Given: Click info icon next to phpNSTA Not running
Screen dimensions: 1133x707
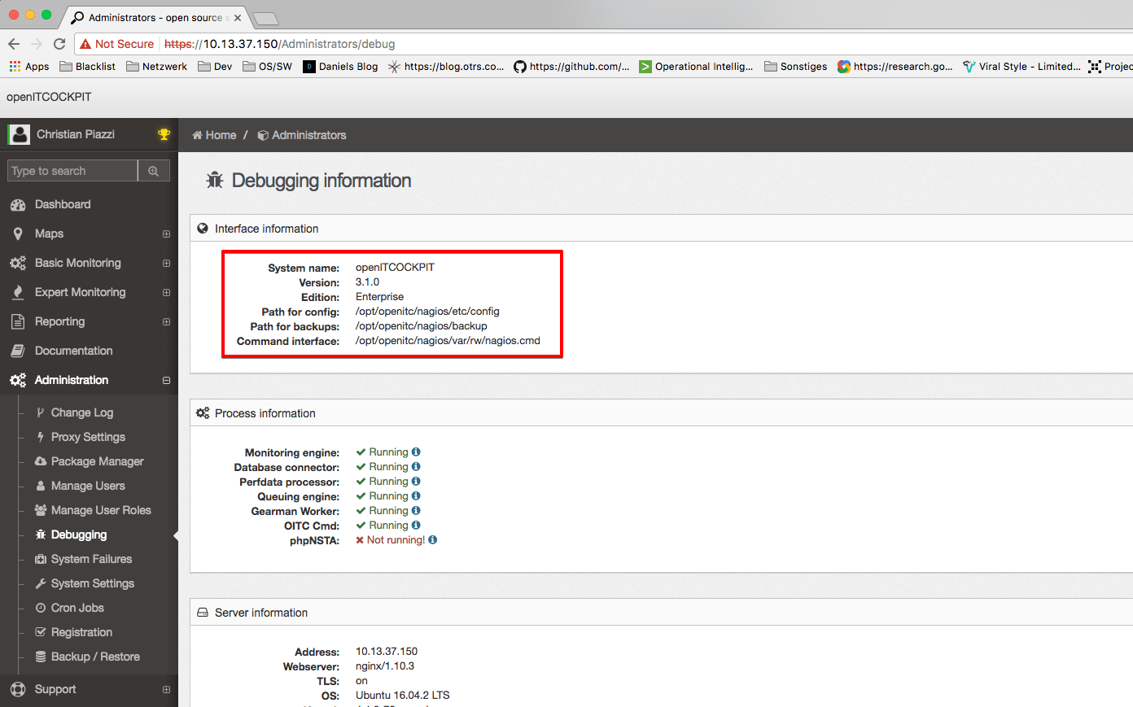Looking at the screenshot, I should (432, 540).
